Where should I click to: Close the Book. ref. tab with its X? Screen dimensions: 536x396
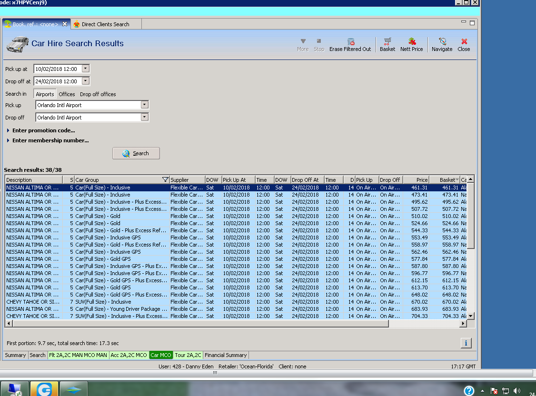65,24
